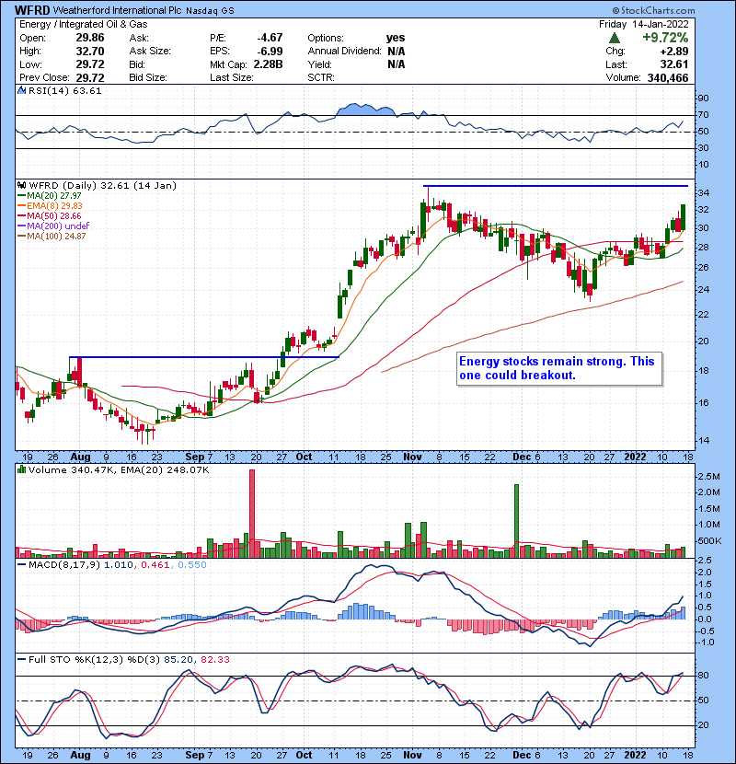This screenshot has width=736, height=764.
Task: Click the RSI(14) 63.61 indicator label
Action: 64,90
